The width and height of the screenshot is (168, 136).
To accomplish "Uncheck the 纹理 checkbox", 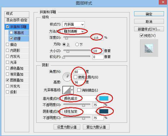I will pyautogui.click(x=11, y=38).
